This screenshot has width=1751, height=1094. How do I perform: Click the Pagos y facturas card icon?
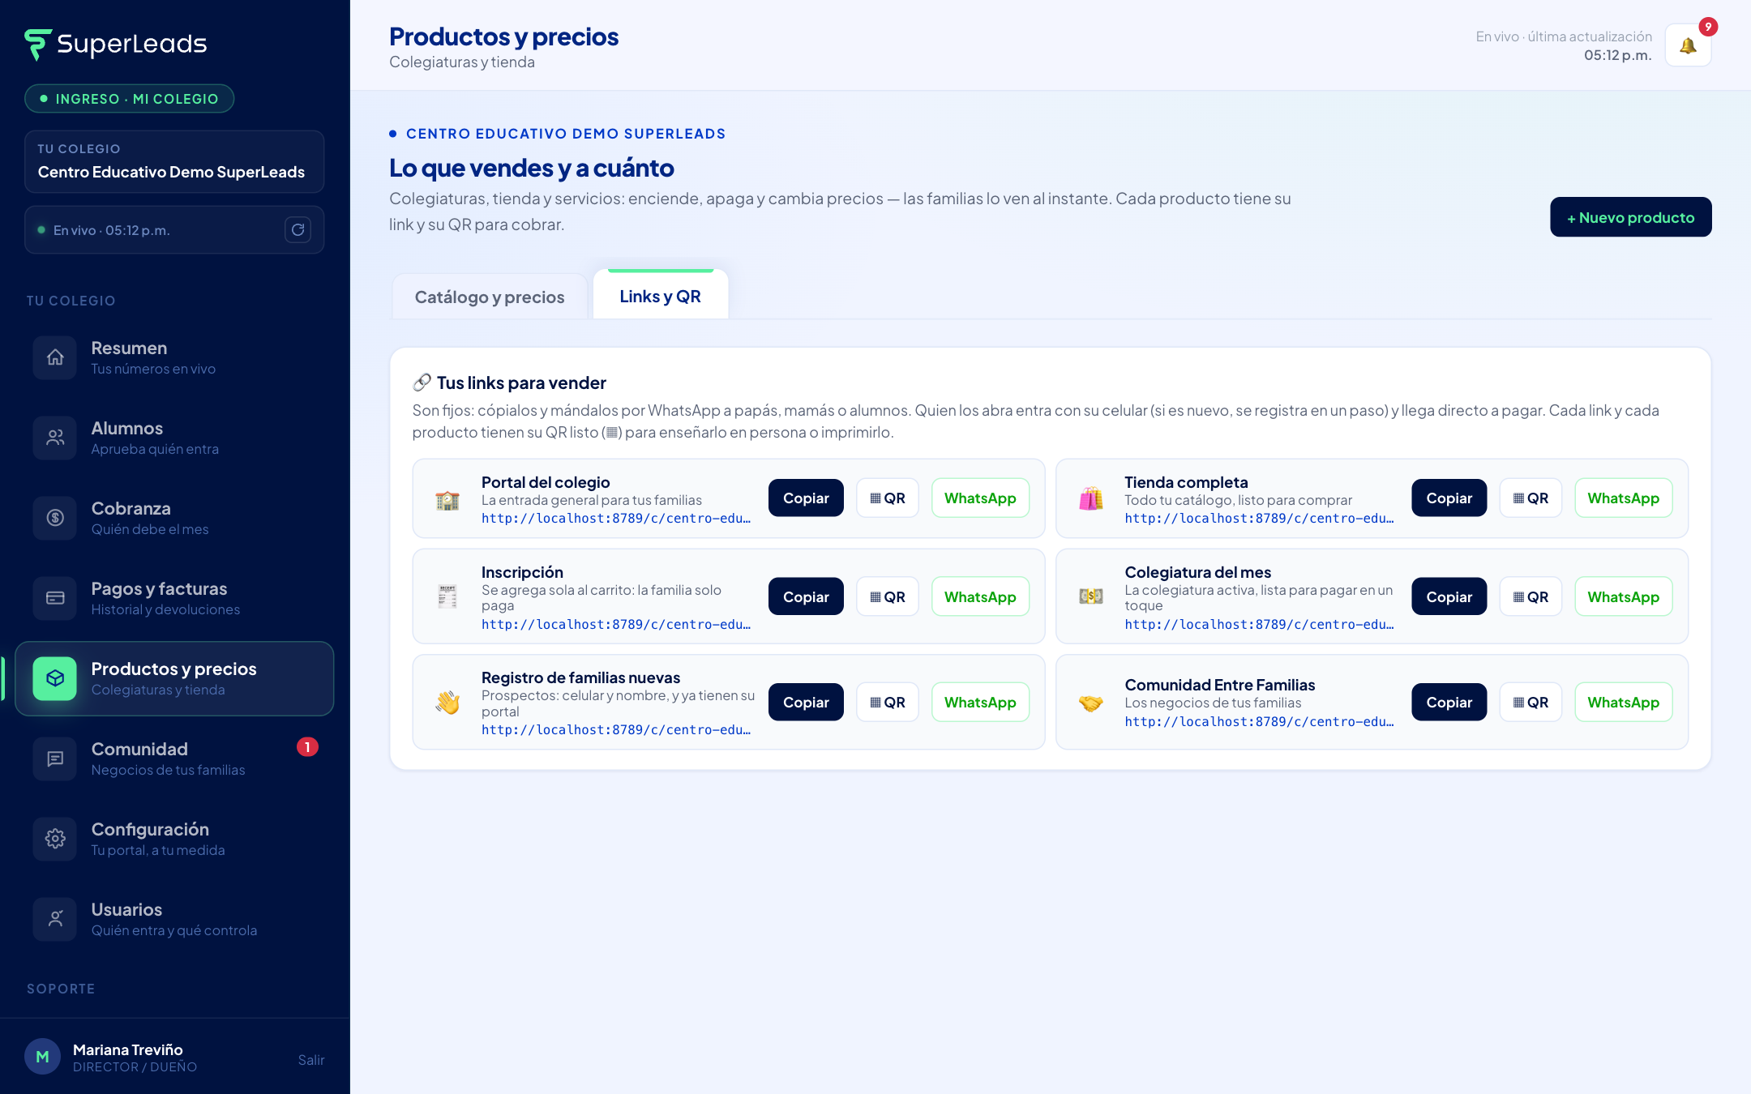(55, 598)
